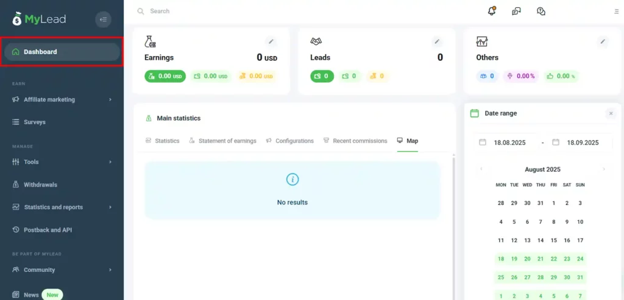
Task: Edit the Leads card with pencil
Action: click(x=437, y=41)
